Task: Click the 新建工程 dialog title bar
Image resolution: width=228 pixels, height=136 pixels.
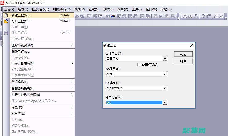Action: pyautogui.click(x=149, y=45)
